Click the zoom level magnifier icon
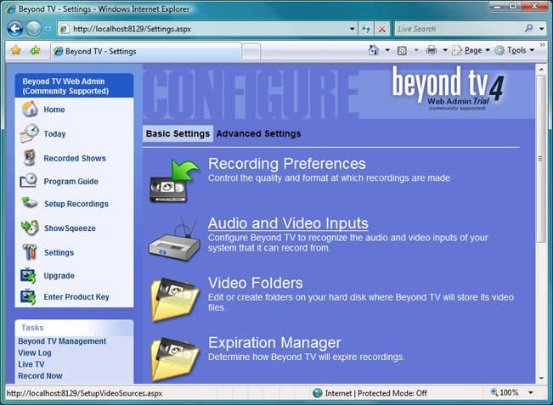Image resolution: width=553 pixels, height=405 pixels. tap(494, 392)
